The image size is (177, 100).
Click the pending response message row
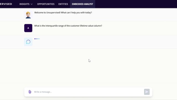pos(88,42)
